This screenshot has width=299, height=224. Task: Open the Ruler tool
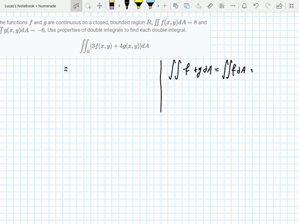pyautogui.click(x=210, y=6)
